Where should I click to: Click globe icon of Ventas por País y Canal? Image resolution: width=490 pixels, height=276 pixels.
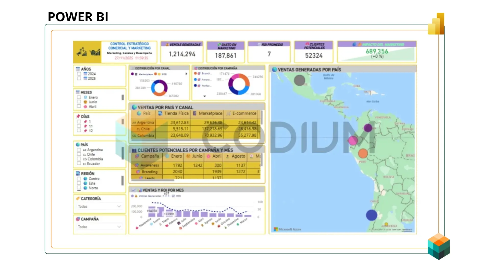coord(134,107)
